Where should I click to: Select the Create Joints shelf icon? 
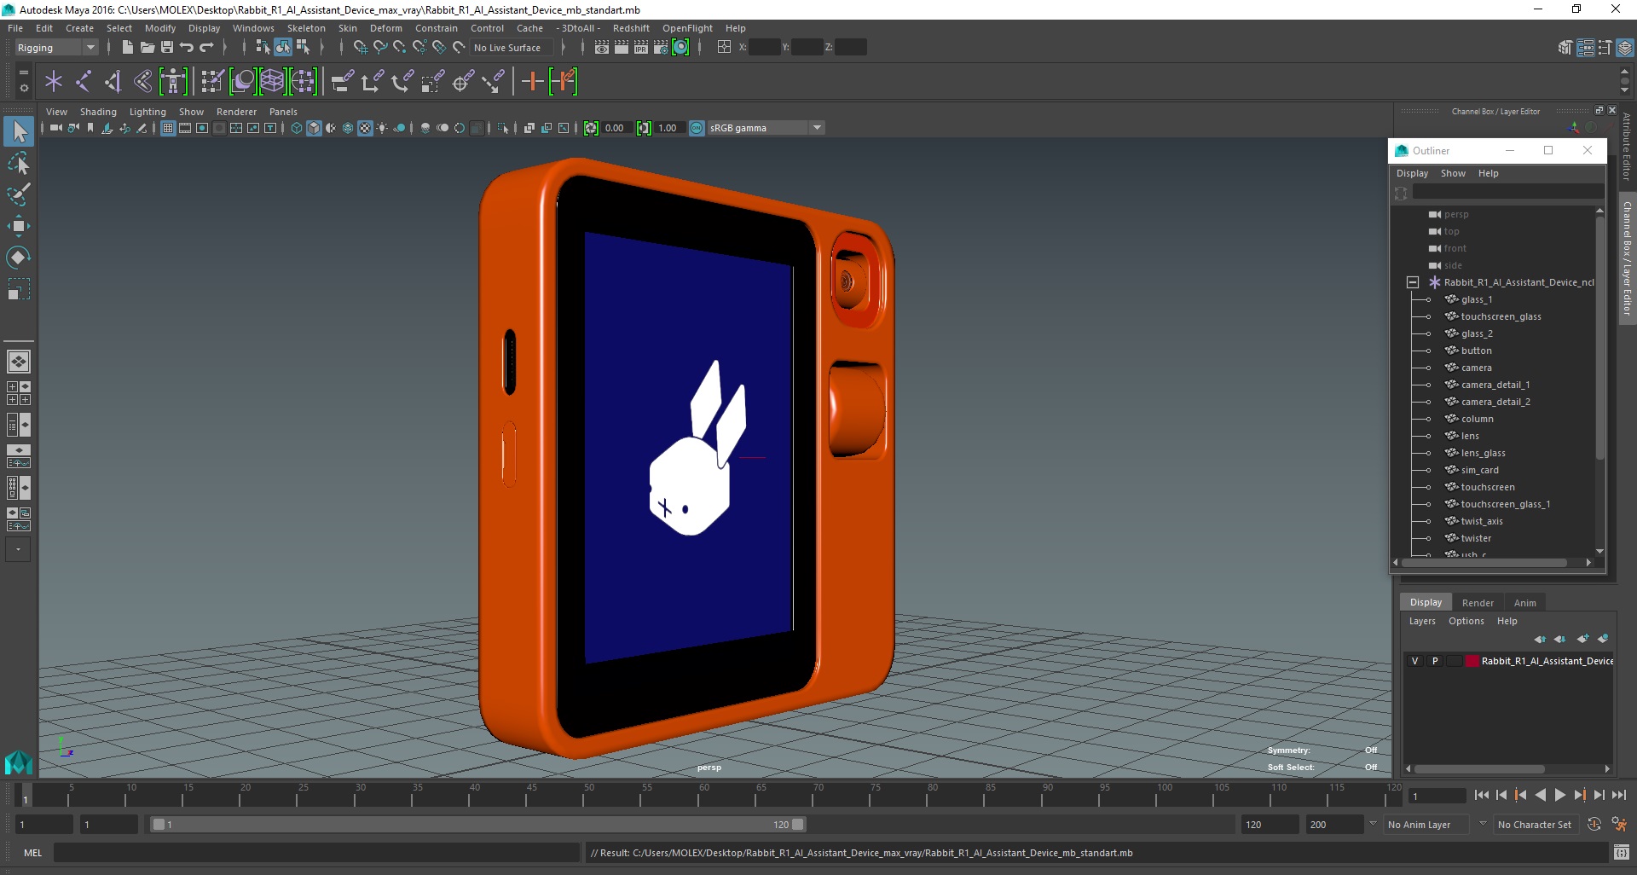click(84, 82)
